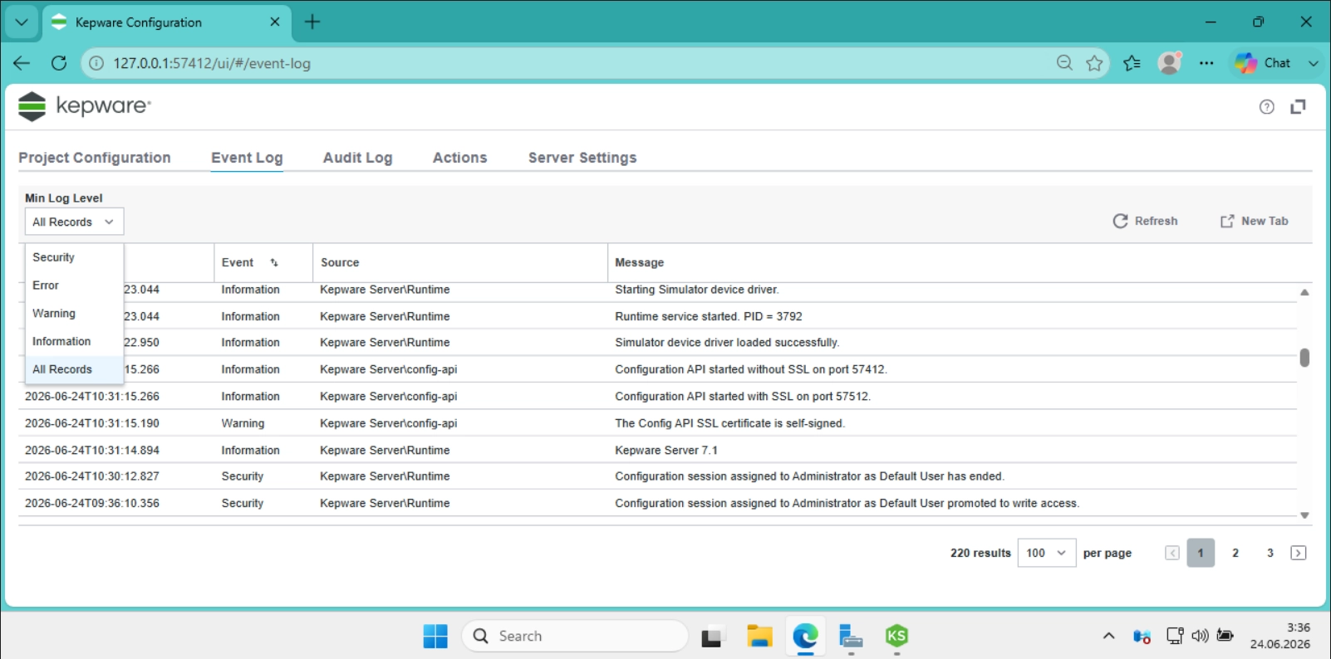Open the browser favorites list icon
Viewport: 1331px width, 659px height.
click(1132, 63)
